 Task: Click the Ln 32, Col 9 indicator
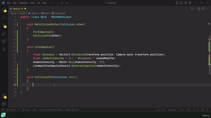click(160, 110)
